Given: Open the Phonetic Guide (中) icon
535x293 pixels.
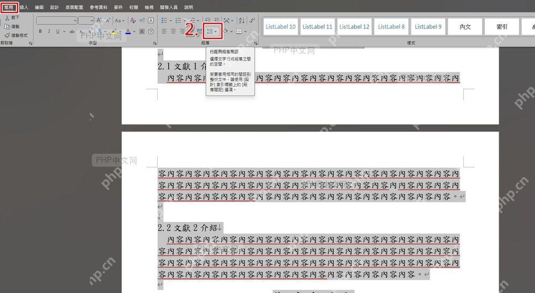Looking at the screenshot, I should 142,20.
